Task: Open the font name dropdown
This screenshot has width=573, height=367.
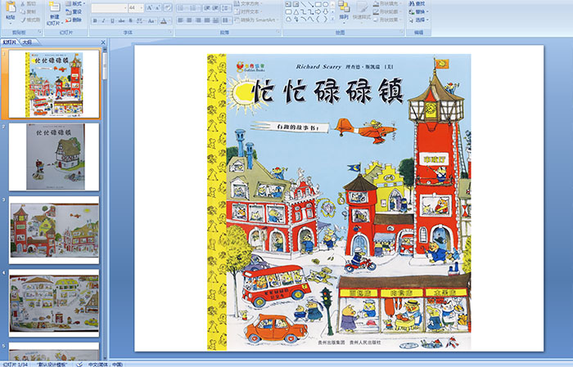Action: click(x=125, y=7)
